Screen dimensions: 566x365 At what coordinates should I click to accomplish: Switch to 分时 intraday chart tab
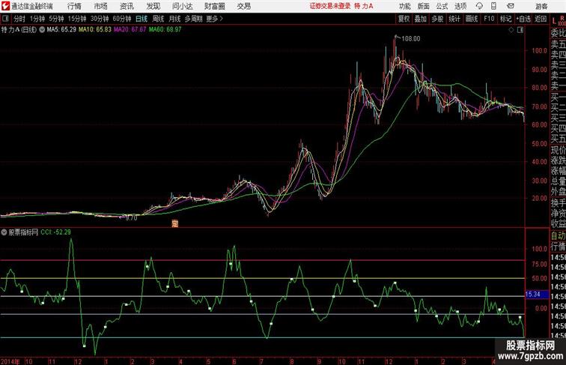(x=19, y=19)
